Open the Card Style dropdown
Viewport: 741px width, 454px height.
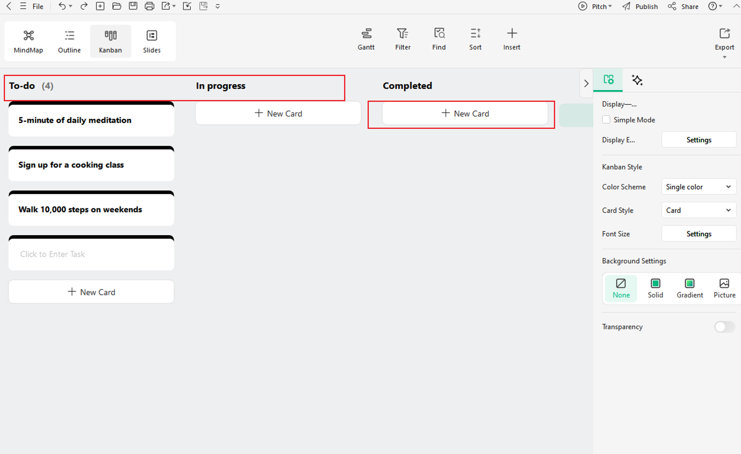(x=698, y=210)
